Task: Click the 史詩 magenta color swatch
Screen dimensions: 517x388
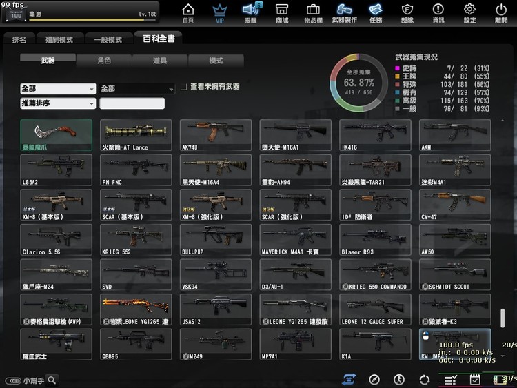Action: [x=397, y=68]
